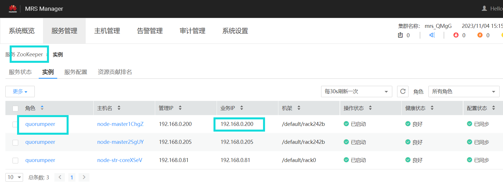This screenshot has width=503, height=187.
Task: Check the node-str-coreXSeV row checkbox
Action: (x=15, y=161)
